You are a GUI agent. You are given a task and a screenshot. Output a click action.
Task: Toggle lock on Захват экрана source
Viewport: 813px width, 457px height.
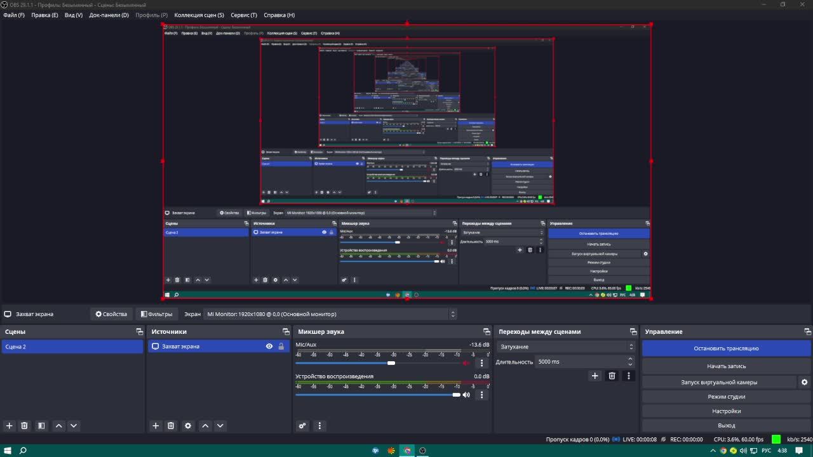(281, 347)
